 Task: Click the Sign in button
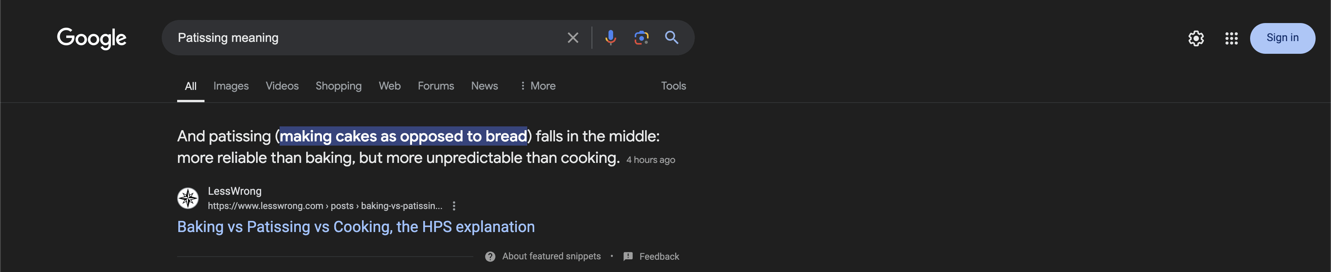1282,38
